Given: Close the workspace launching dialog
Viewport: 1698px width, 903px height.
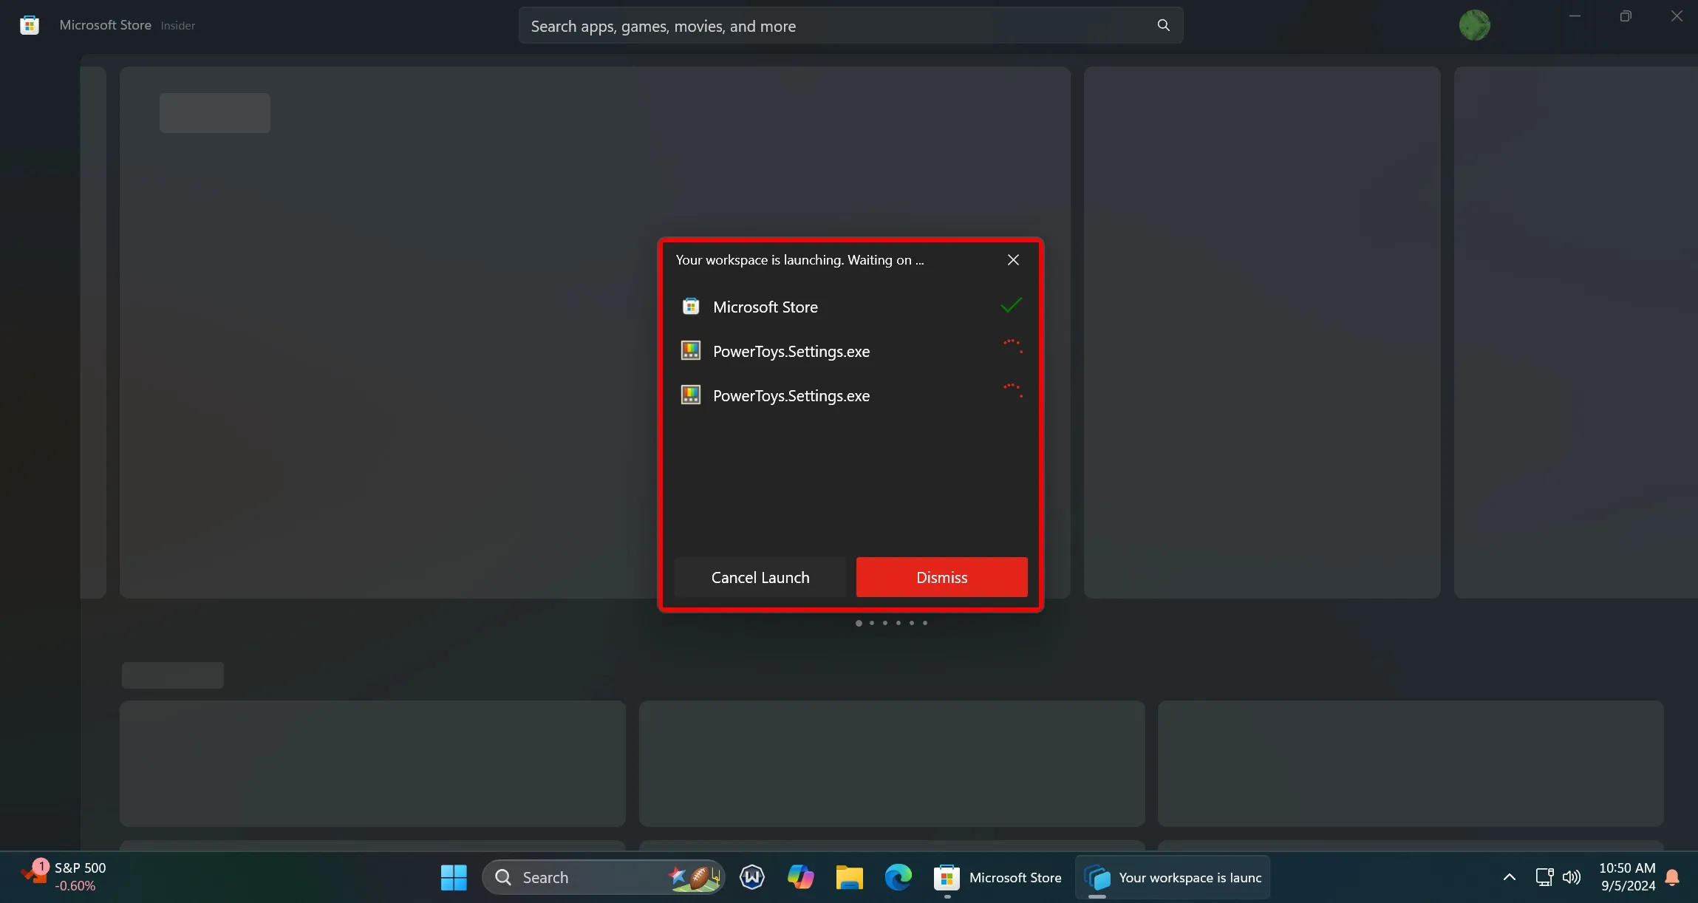Looking at the screenshot, I should coord(1013,259).
